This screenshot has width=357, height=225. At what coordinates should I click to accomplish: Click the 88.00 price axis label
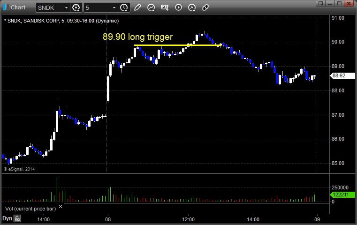tap(338, 90)
